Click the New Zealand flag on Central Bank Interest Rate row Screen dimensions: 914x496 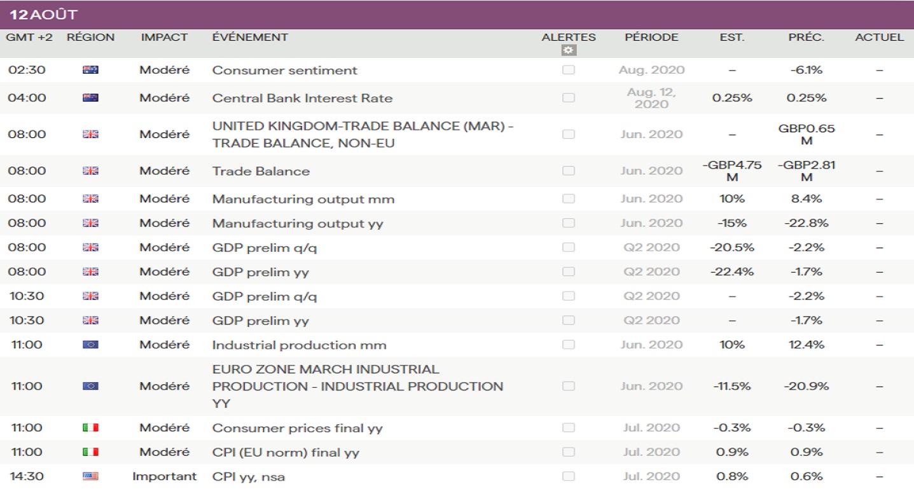pos(90,98)
